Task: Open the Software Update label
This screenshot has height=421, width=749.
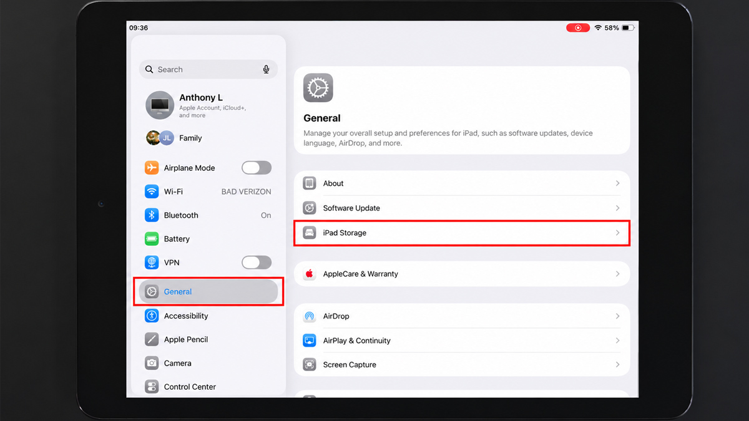Action: (351, 208)
